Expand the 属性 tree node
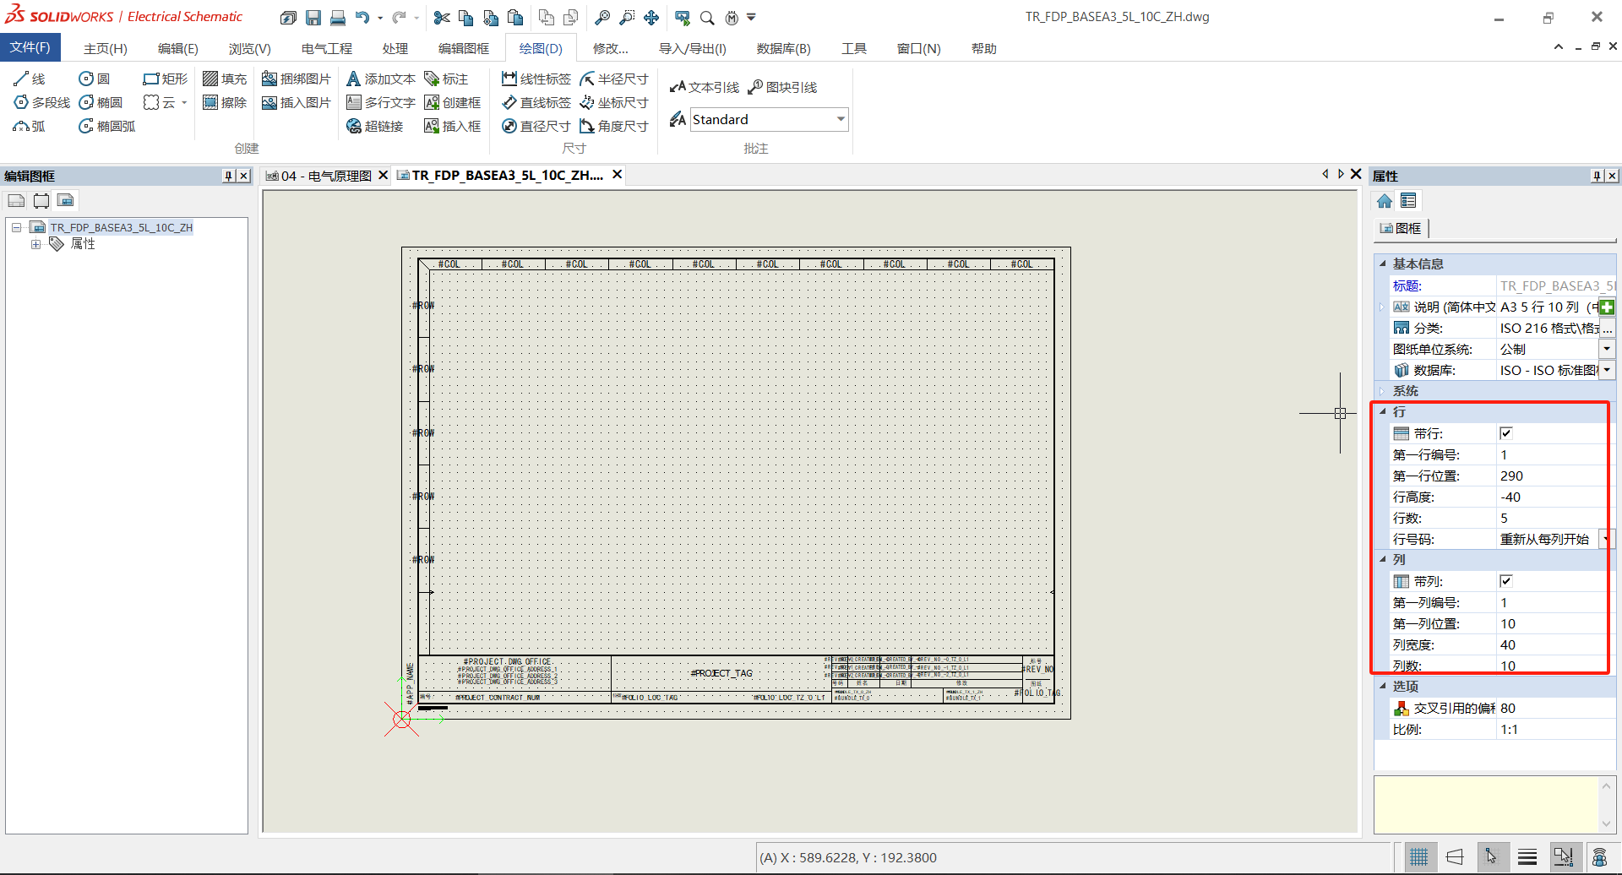 coord(35,244)
